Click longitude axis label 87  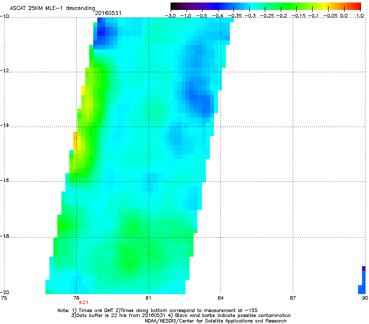tap(293, 298)
